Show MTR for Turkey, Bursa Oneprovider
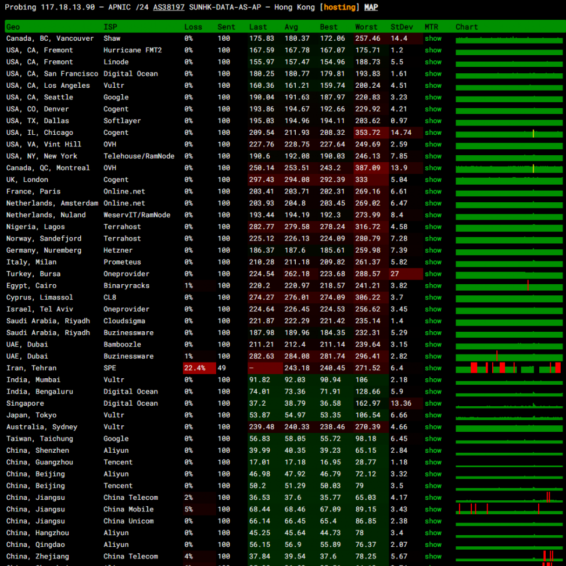Image resolution: width=566 pixels, height=566 pixels. coord(433,274)
